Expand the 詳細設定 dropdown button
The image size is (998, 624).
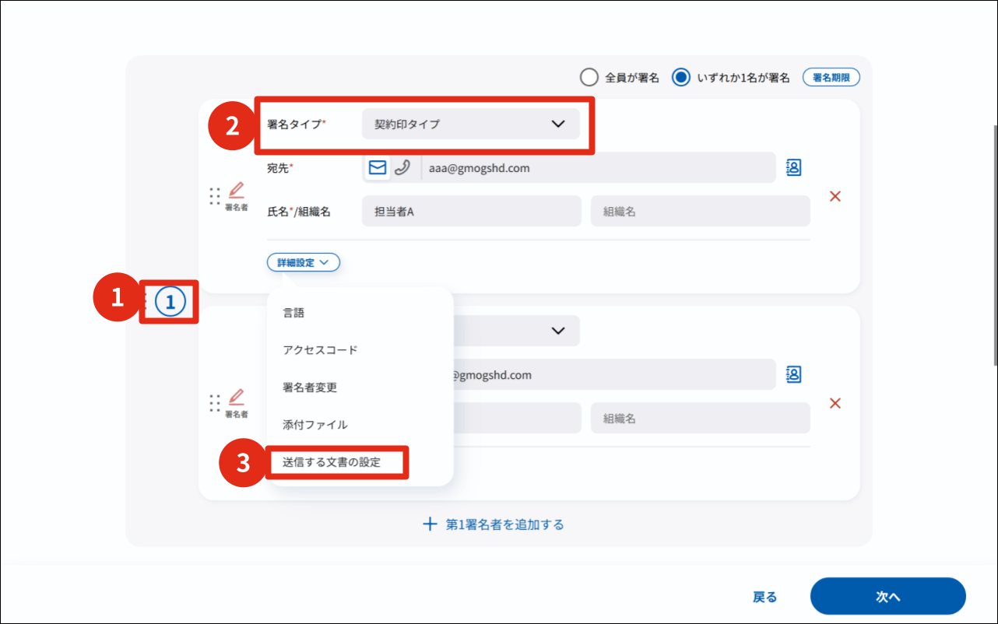tap(304, 262)
